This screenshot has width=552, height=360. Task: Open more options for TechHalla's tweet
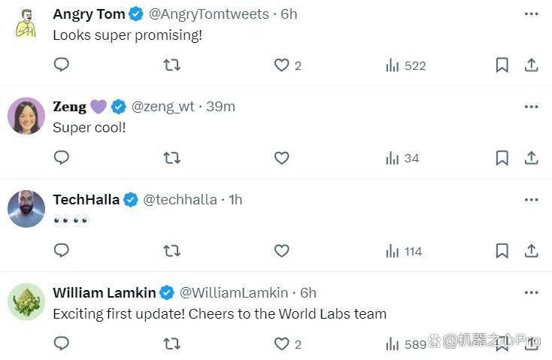[x=531, y=200]
